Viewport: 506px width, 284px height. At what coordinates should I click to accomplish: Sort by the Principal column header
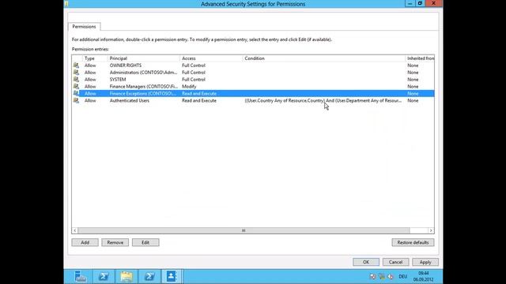pyautogui.click(x=144, y=58)
